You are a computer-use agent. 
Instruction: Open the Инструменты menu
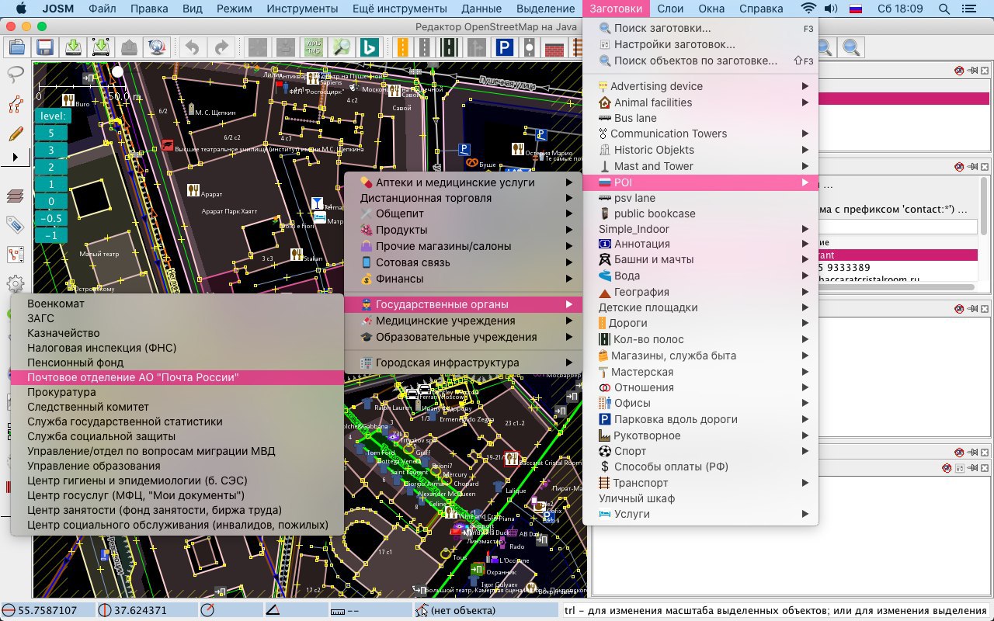(301, 9)
